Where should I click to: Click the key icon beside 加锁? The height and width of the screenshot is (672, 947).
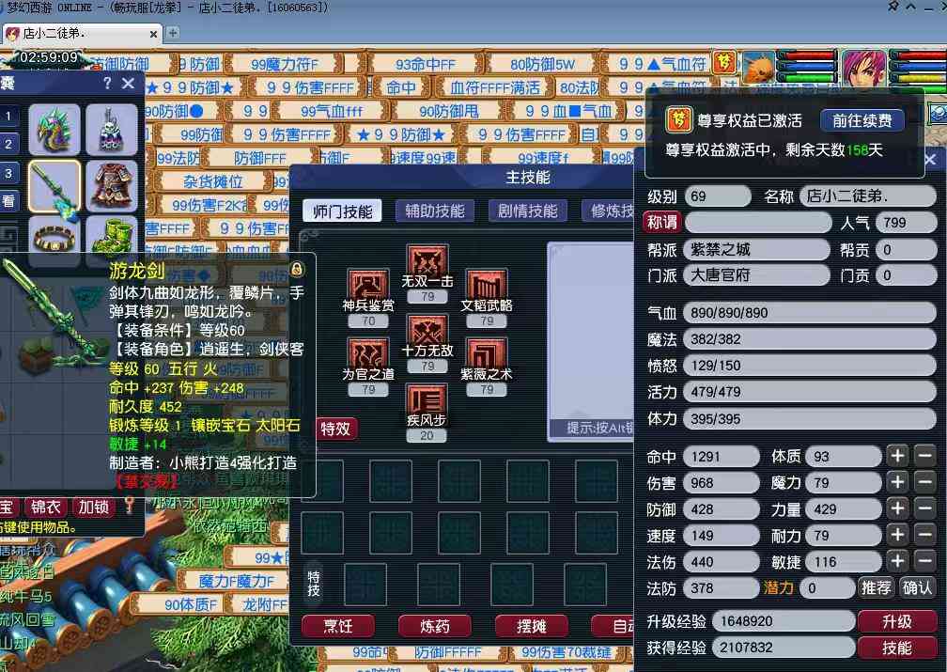coord(130,506)
